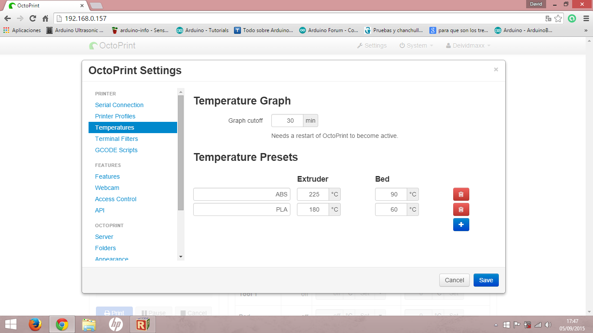Viewport: 593px width, 333px height.
Task: Edit the ABS preset name field
Action: coord(242,194)
